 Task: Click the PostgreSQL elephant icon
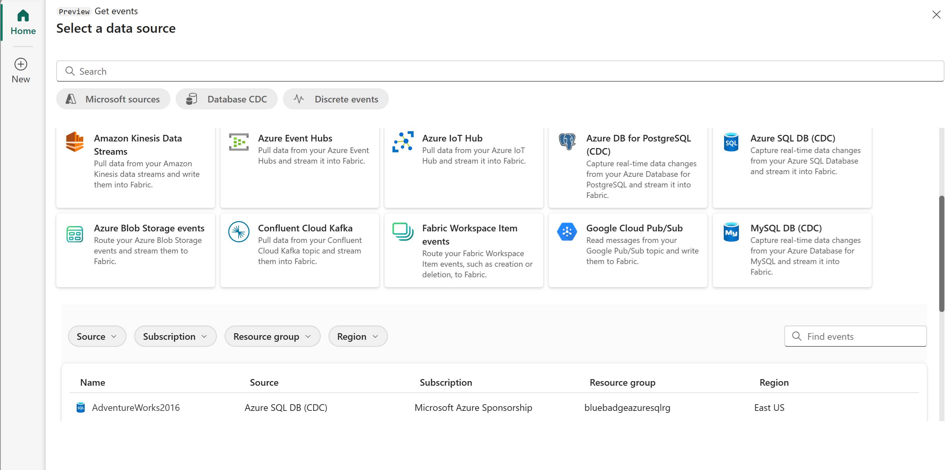(x=567, y=141)
